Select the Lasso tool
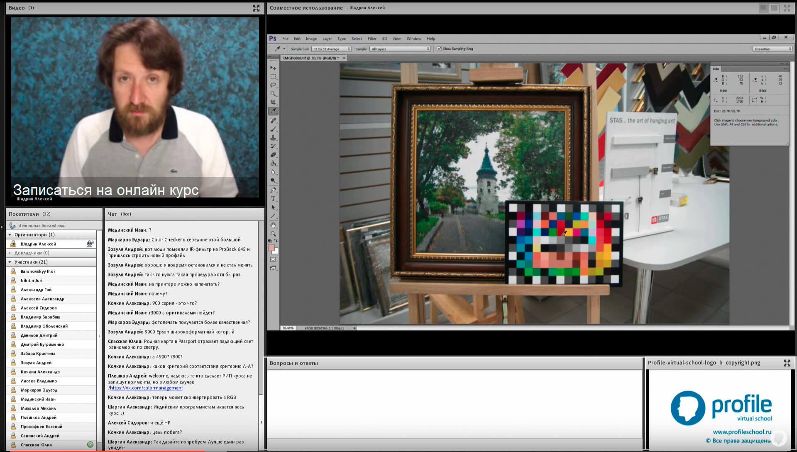The width and height of the screenshot is (797, 452). [273, 85]
